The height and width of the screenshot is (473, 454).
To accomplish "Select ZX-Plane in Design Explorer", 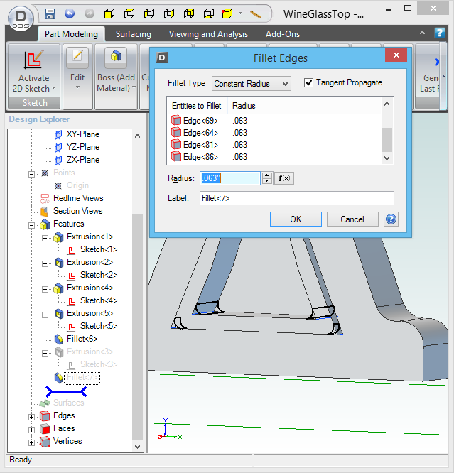I will (83, 160).
